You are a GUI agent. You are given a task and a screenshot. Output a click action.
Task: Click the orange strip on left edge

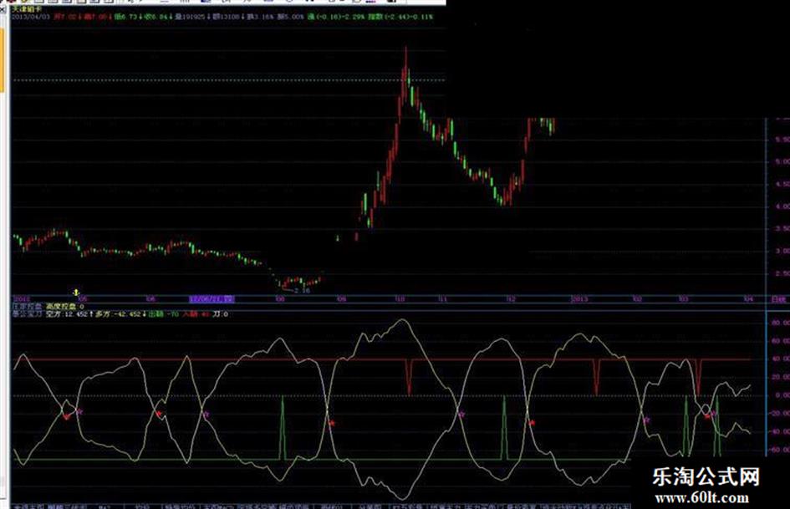pyautogui.click(x=2, y=59)
